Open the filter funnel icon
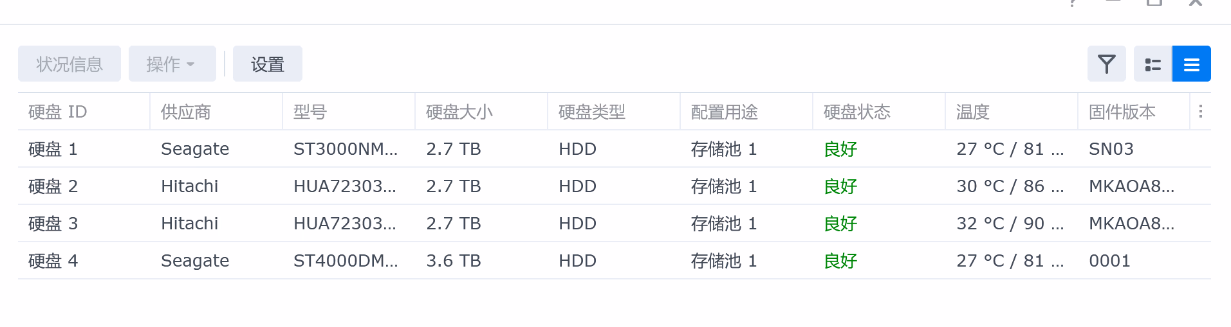1231x327 pixels. point(1106,64)
